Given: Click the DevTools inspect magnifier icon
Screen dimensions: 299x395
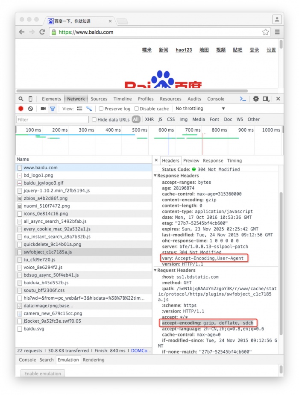Looking at the screenshot, I should click(21, 99).
